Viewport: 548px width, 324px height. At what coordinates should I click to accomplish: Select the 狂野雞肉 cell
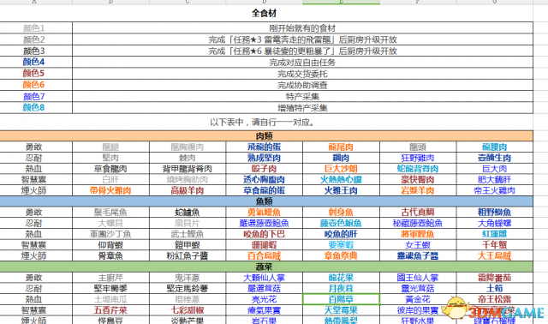[x=418, y=158]
